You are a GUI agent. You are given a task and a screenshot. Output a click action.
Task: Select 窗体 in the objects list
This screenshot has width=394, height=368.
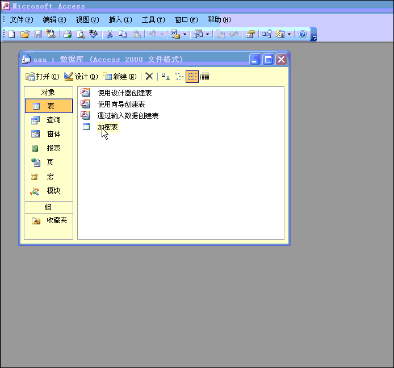coord(49,134)
